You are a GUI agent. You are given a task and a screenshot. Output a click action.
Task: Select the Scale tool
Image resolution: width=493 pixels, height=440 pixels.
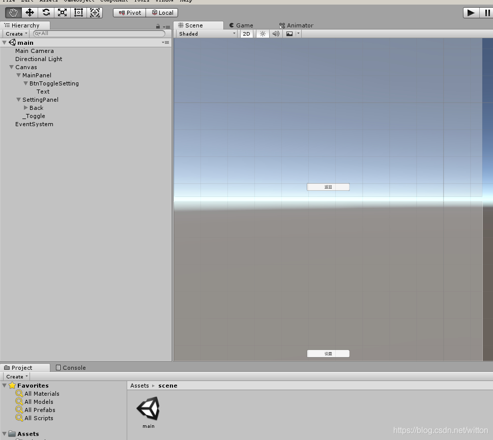62,13
